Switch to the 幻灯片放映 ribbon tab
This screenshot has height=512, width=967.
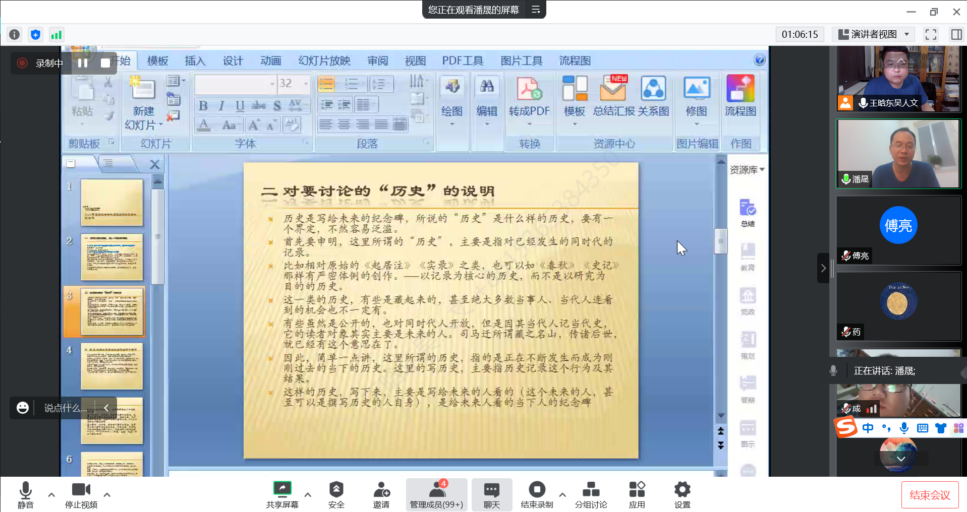click(x=324, y=61)
